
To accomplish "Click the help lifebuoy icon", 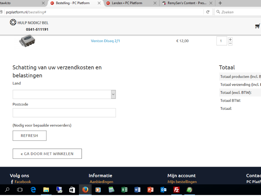I will pos(13,22).
